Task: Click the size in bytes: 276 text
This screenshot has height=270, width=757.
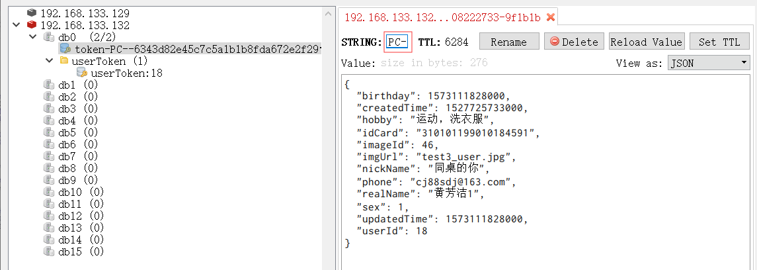Action: [434, 63]
